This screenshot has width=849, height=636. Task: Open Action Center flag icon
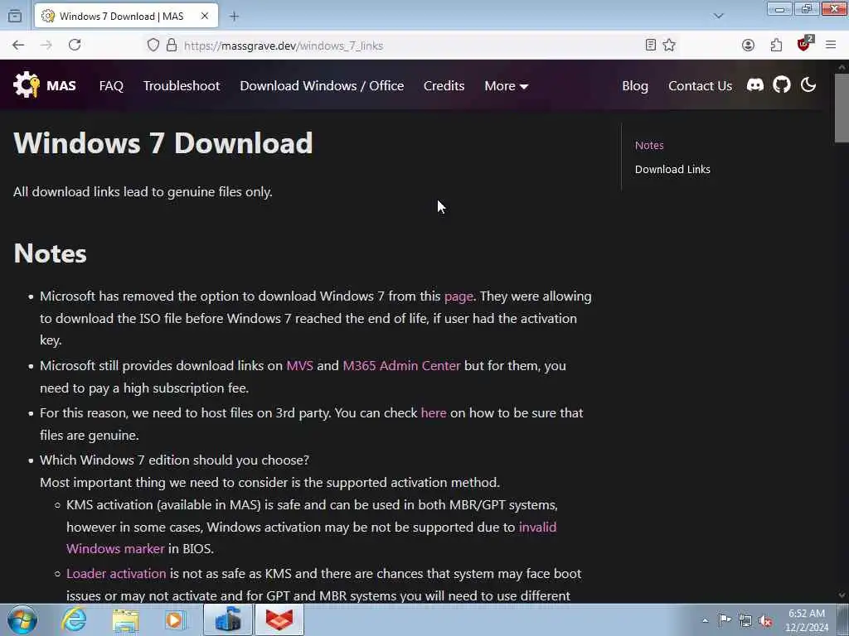click(725, 620)
